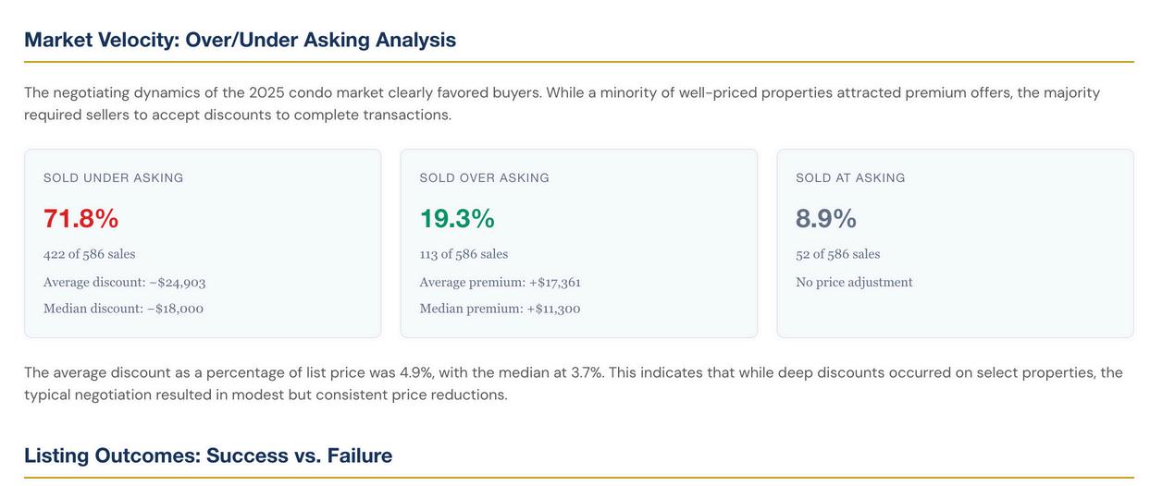Click the gold divider under Listing Outcomes heading

coord(578,478)
